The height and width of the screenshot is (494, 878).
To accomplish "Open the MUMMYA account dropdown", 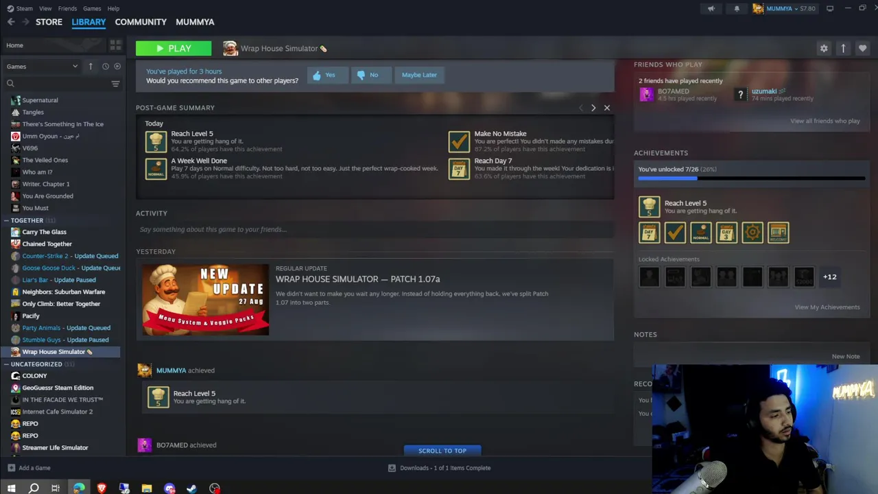I will 784,9.
